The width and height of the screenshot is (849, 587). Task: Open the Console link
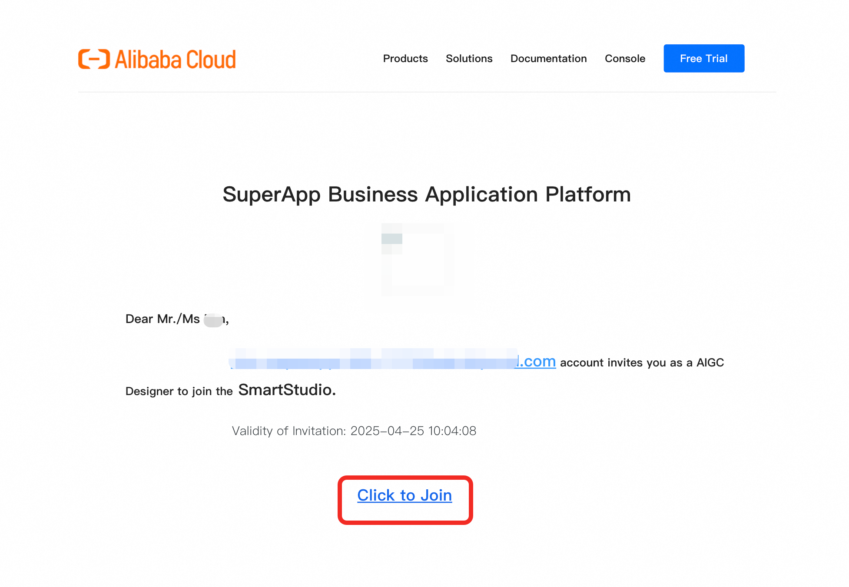point(625,59)
